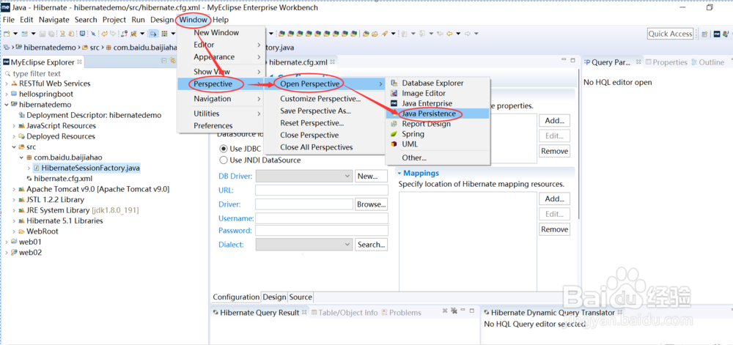This screenshot has width=733, height=345.
Task: Select the Use JDBC radio button
Action: coord(224,149)
